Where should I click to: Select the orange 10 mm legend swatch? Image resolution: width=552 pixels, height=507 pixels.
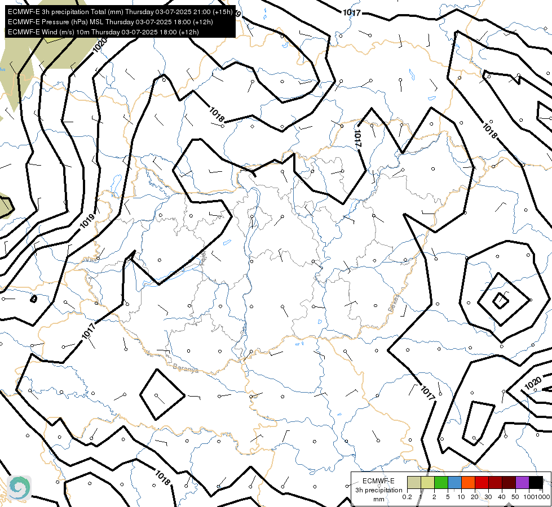pos(468,483)
